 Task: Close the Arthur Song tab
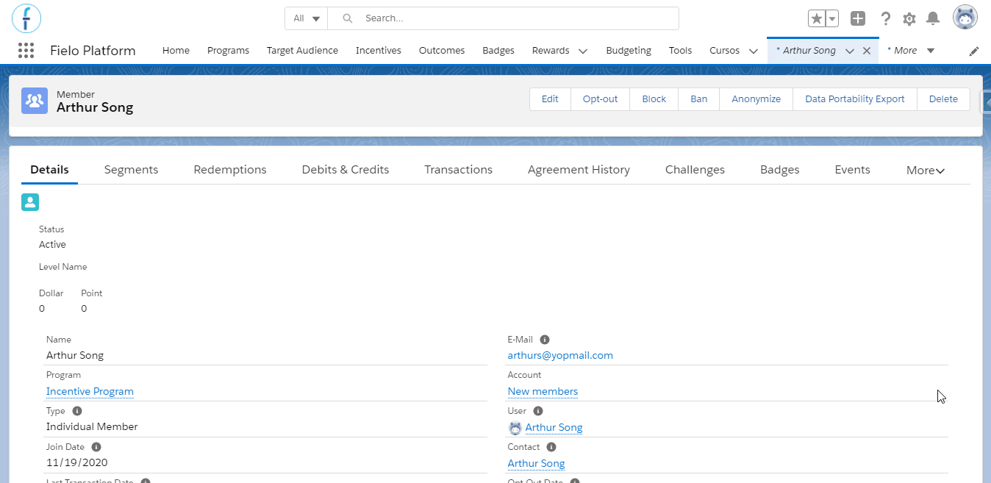867,51
